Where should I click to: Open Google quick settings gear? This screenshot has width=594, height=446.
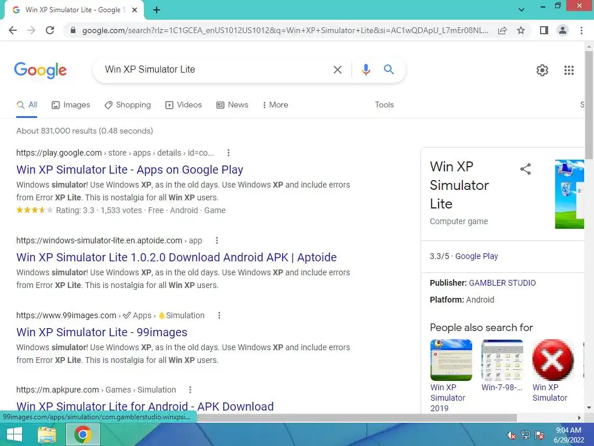542,70
